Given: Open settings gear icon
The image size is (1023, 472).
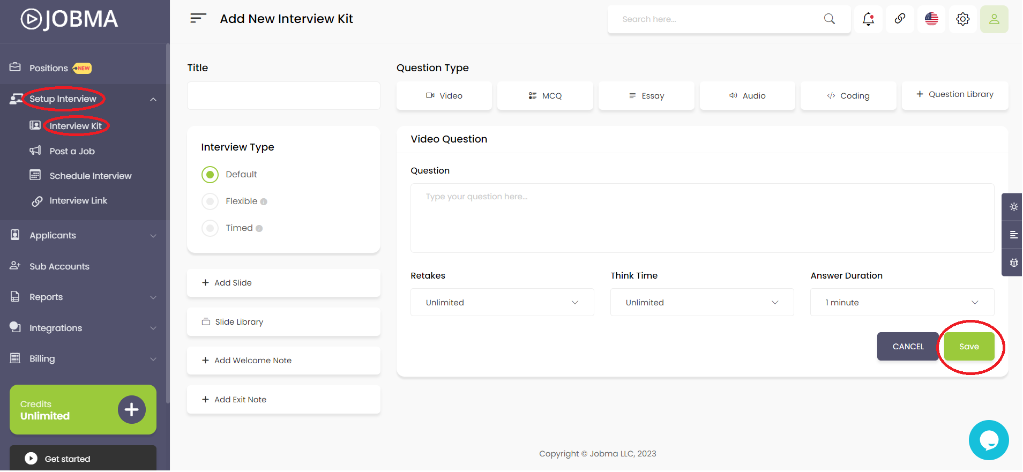Looking at the screenshot, I should tap(963, 19).
